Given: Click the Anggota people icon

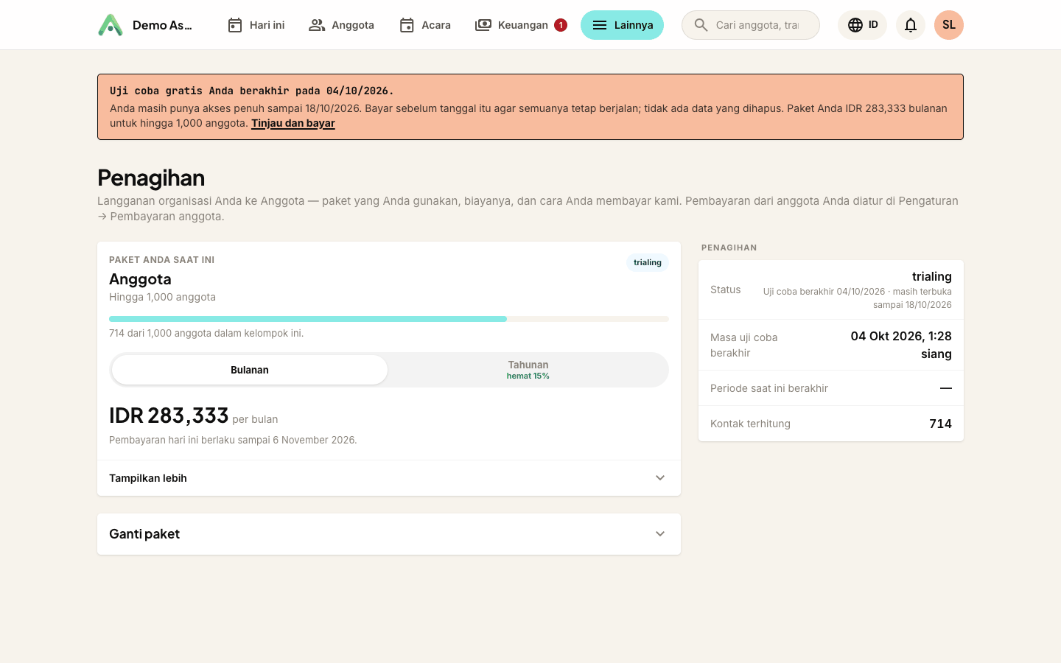Looking at the screenshot, I should (317, 25).
